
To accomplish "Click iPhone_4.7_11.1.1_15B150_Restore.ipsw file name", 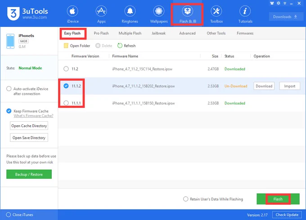I will pyautogui.click(x=144, y=103).
